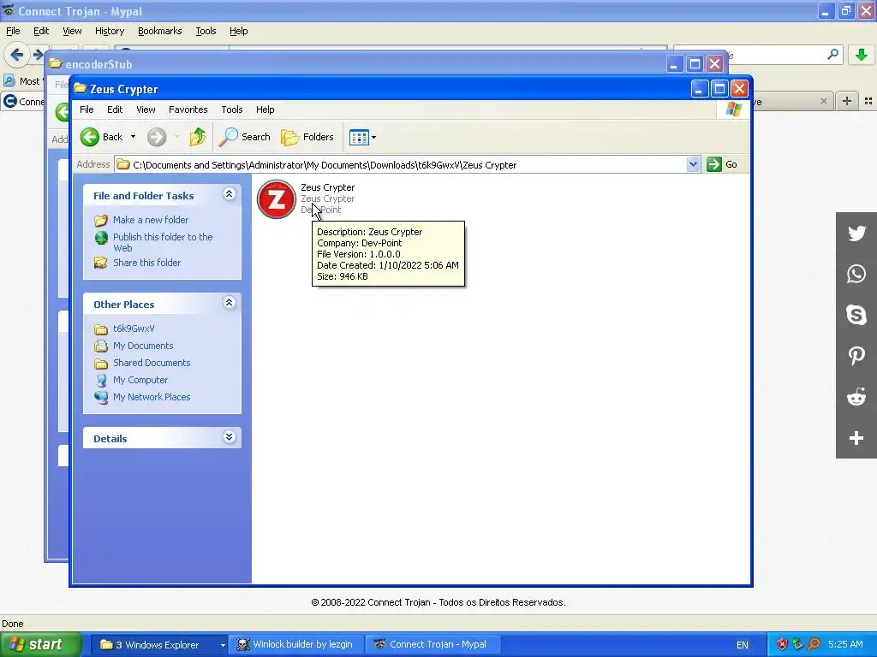Share page via Skype icon
Viewport: 877px width, 657px height.
click(856, 315)
